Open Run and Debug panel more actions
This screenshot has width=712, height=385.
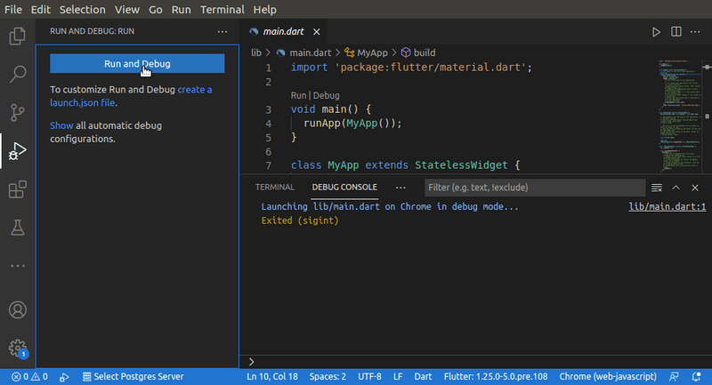pyautogui.click(x=222, y=31)
